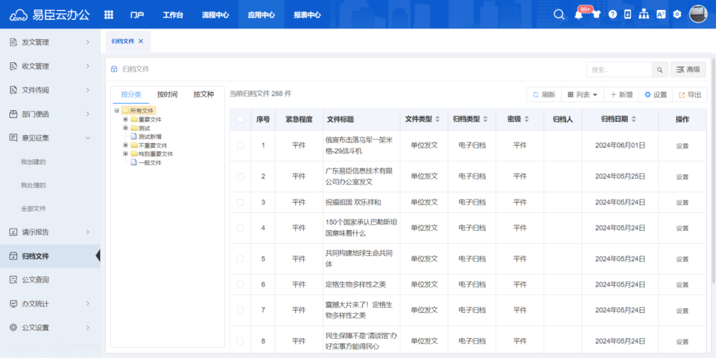Click the 文件传阅 sidebar icon

tap(13, 90)
